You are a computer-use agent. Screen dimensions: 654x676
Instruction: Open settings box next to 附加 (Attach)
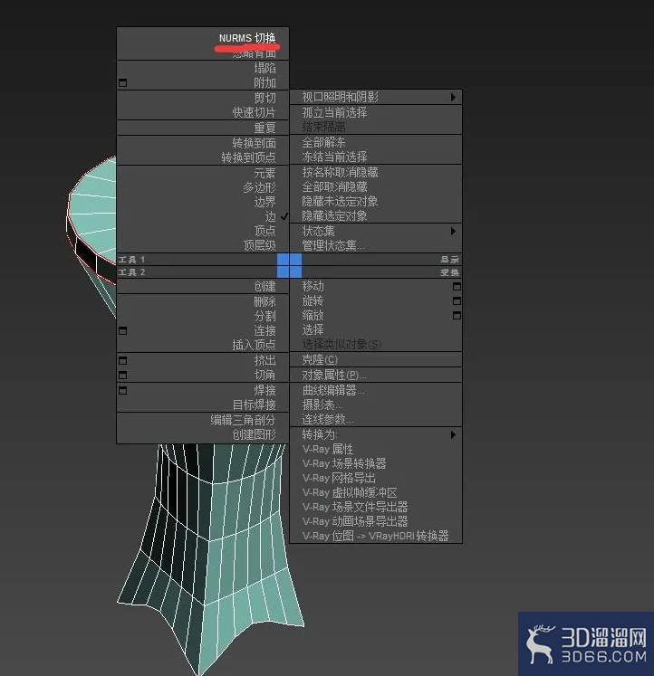[122, 82]
